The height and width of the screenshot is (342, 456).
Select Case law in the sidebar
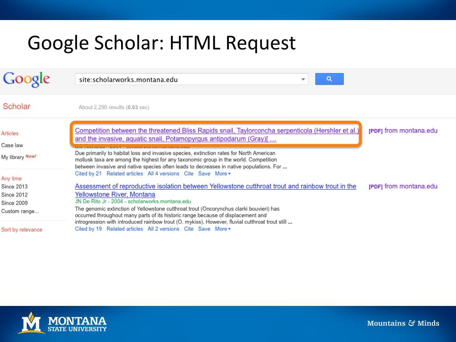coord(12,145)
